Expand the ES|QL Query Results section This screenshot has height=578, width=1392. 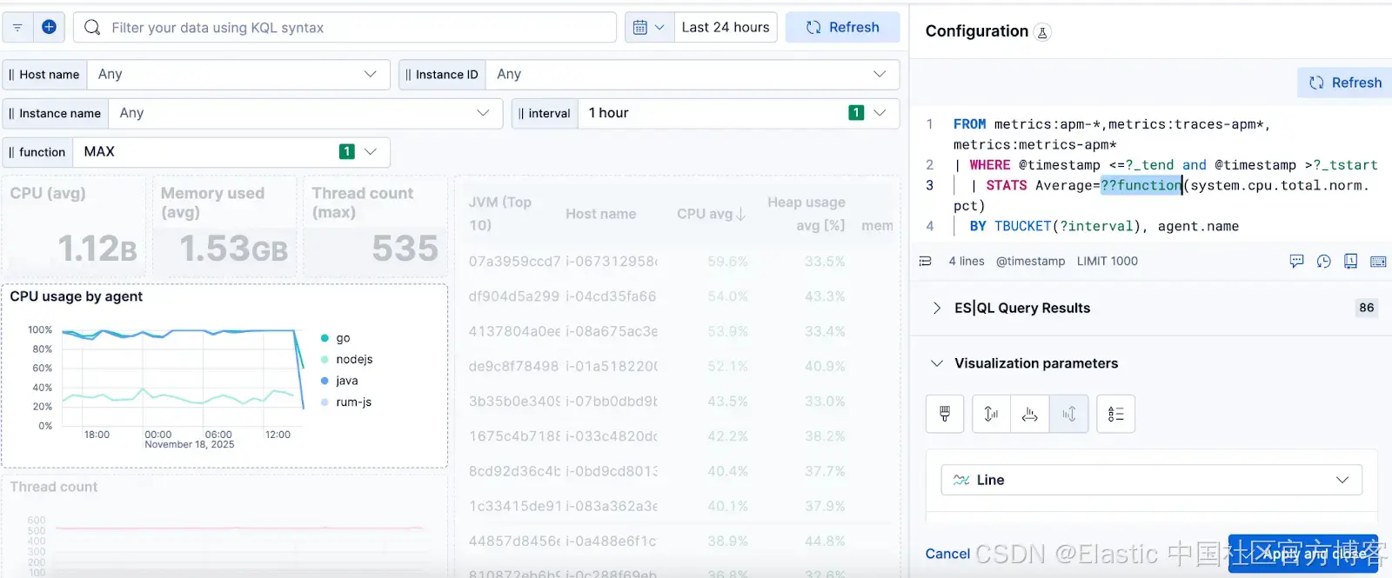coord(936,308)
